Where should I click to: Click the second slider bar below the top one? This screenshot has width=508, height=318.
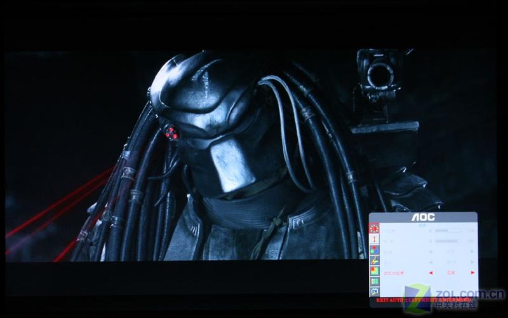[448, 241]
